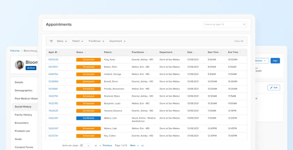Click Clear All filters
This screenshot has width=293, height=150.
(x=239, y=41)
